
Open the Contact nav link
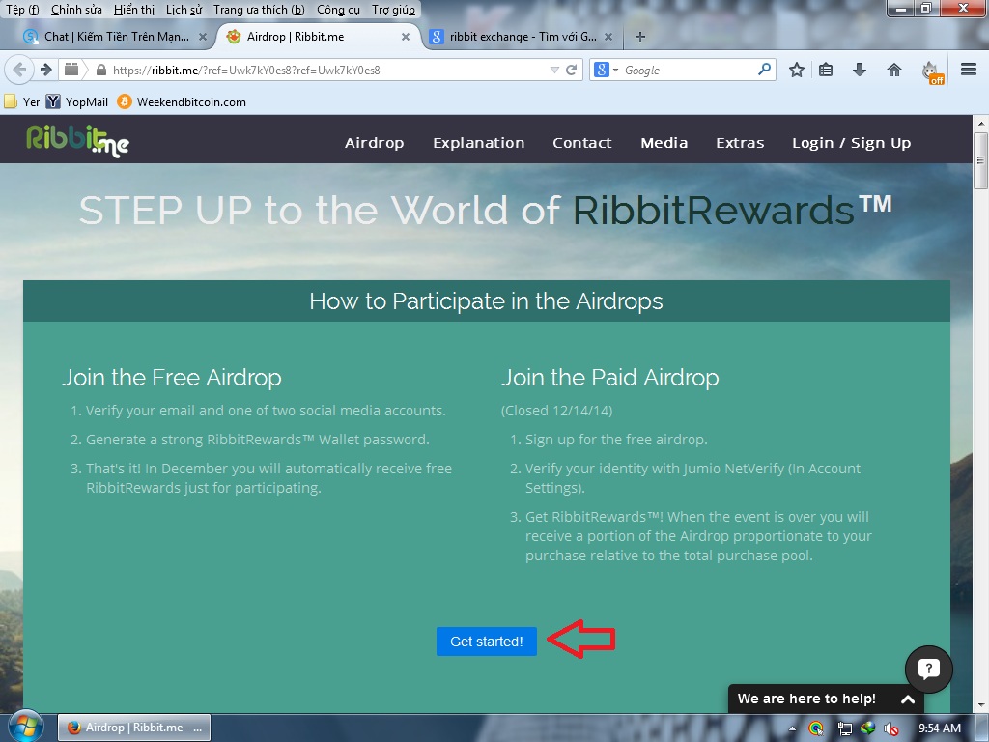tap(582, 143)
